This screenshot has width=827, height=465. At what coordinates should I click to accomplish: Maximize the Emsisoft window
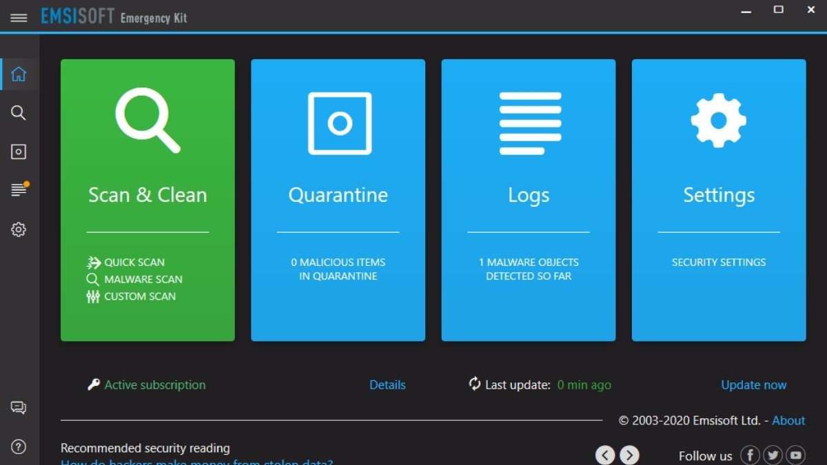779,10
